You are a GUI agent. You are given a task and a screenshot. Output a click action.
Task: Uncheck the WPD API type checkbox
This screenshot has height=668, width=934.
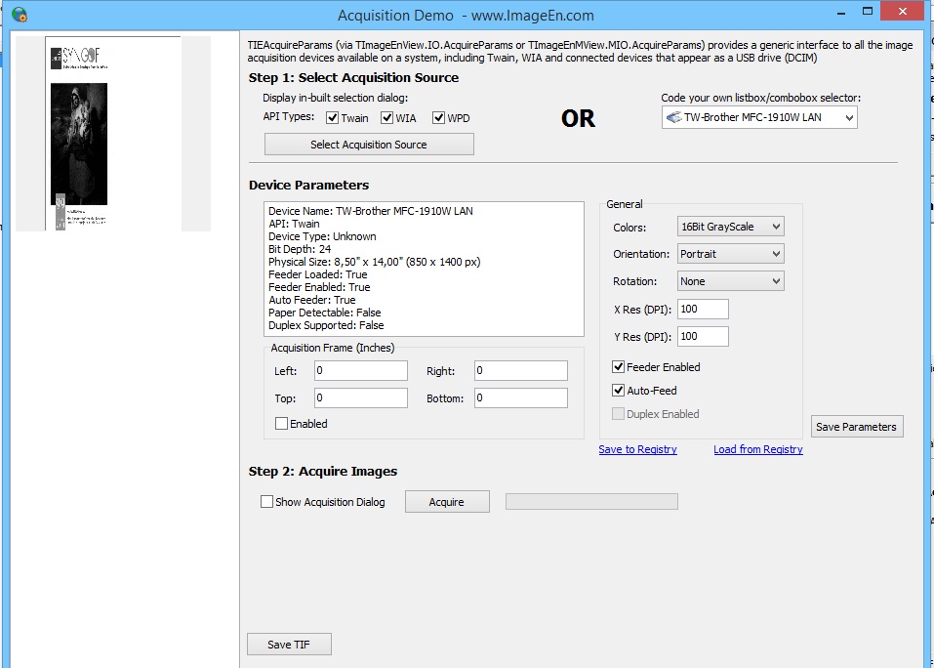pyautogui.click(x=438, y=118)
